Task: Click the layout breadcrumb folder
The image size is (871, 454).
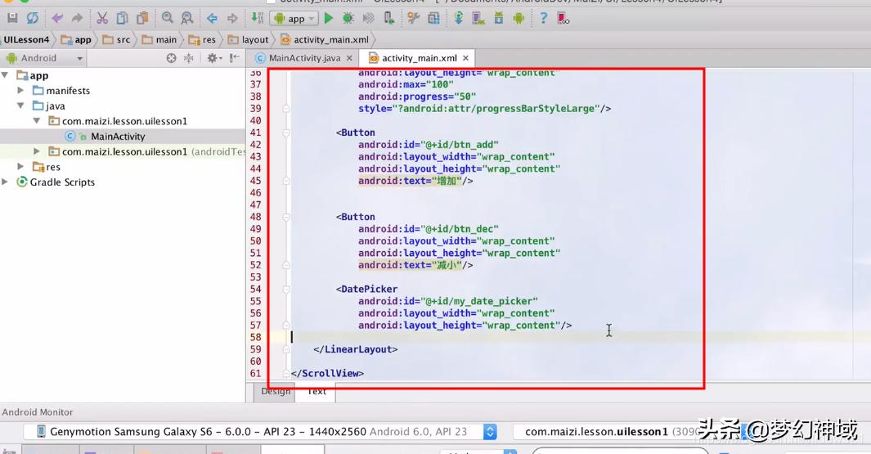Action: [x=249, y=39]
